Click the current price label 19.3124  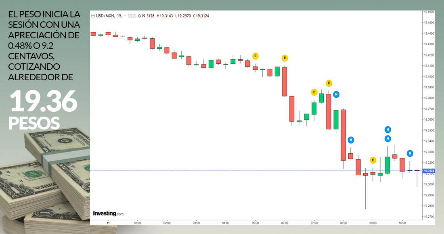pos(428,171)
